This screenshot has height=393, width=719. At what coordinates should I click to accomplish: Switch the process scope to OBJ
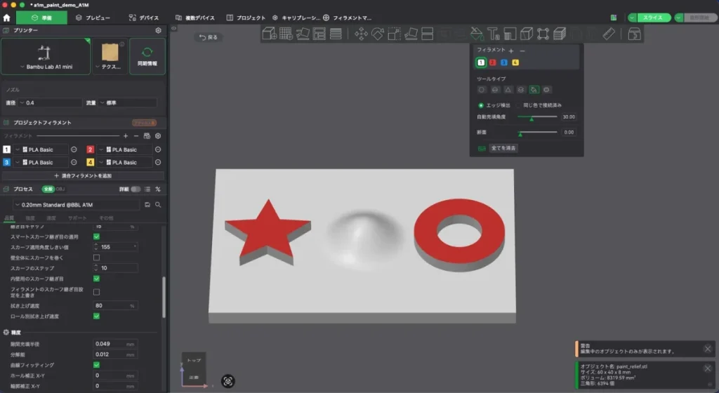coord(60,189)
